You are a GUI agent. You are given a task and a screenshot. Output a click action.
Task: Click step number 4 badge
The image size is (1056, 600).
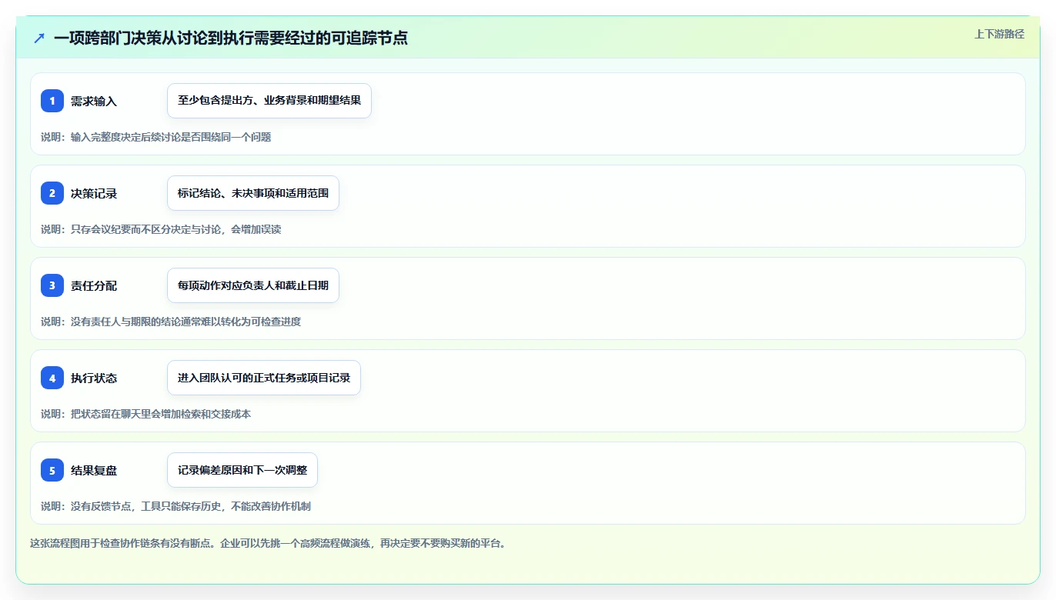[52, 378]
